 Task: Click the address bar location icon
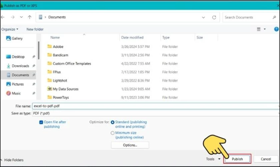(41, 17)
